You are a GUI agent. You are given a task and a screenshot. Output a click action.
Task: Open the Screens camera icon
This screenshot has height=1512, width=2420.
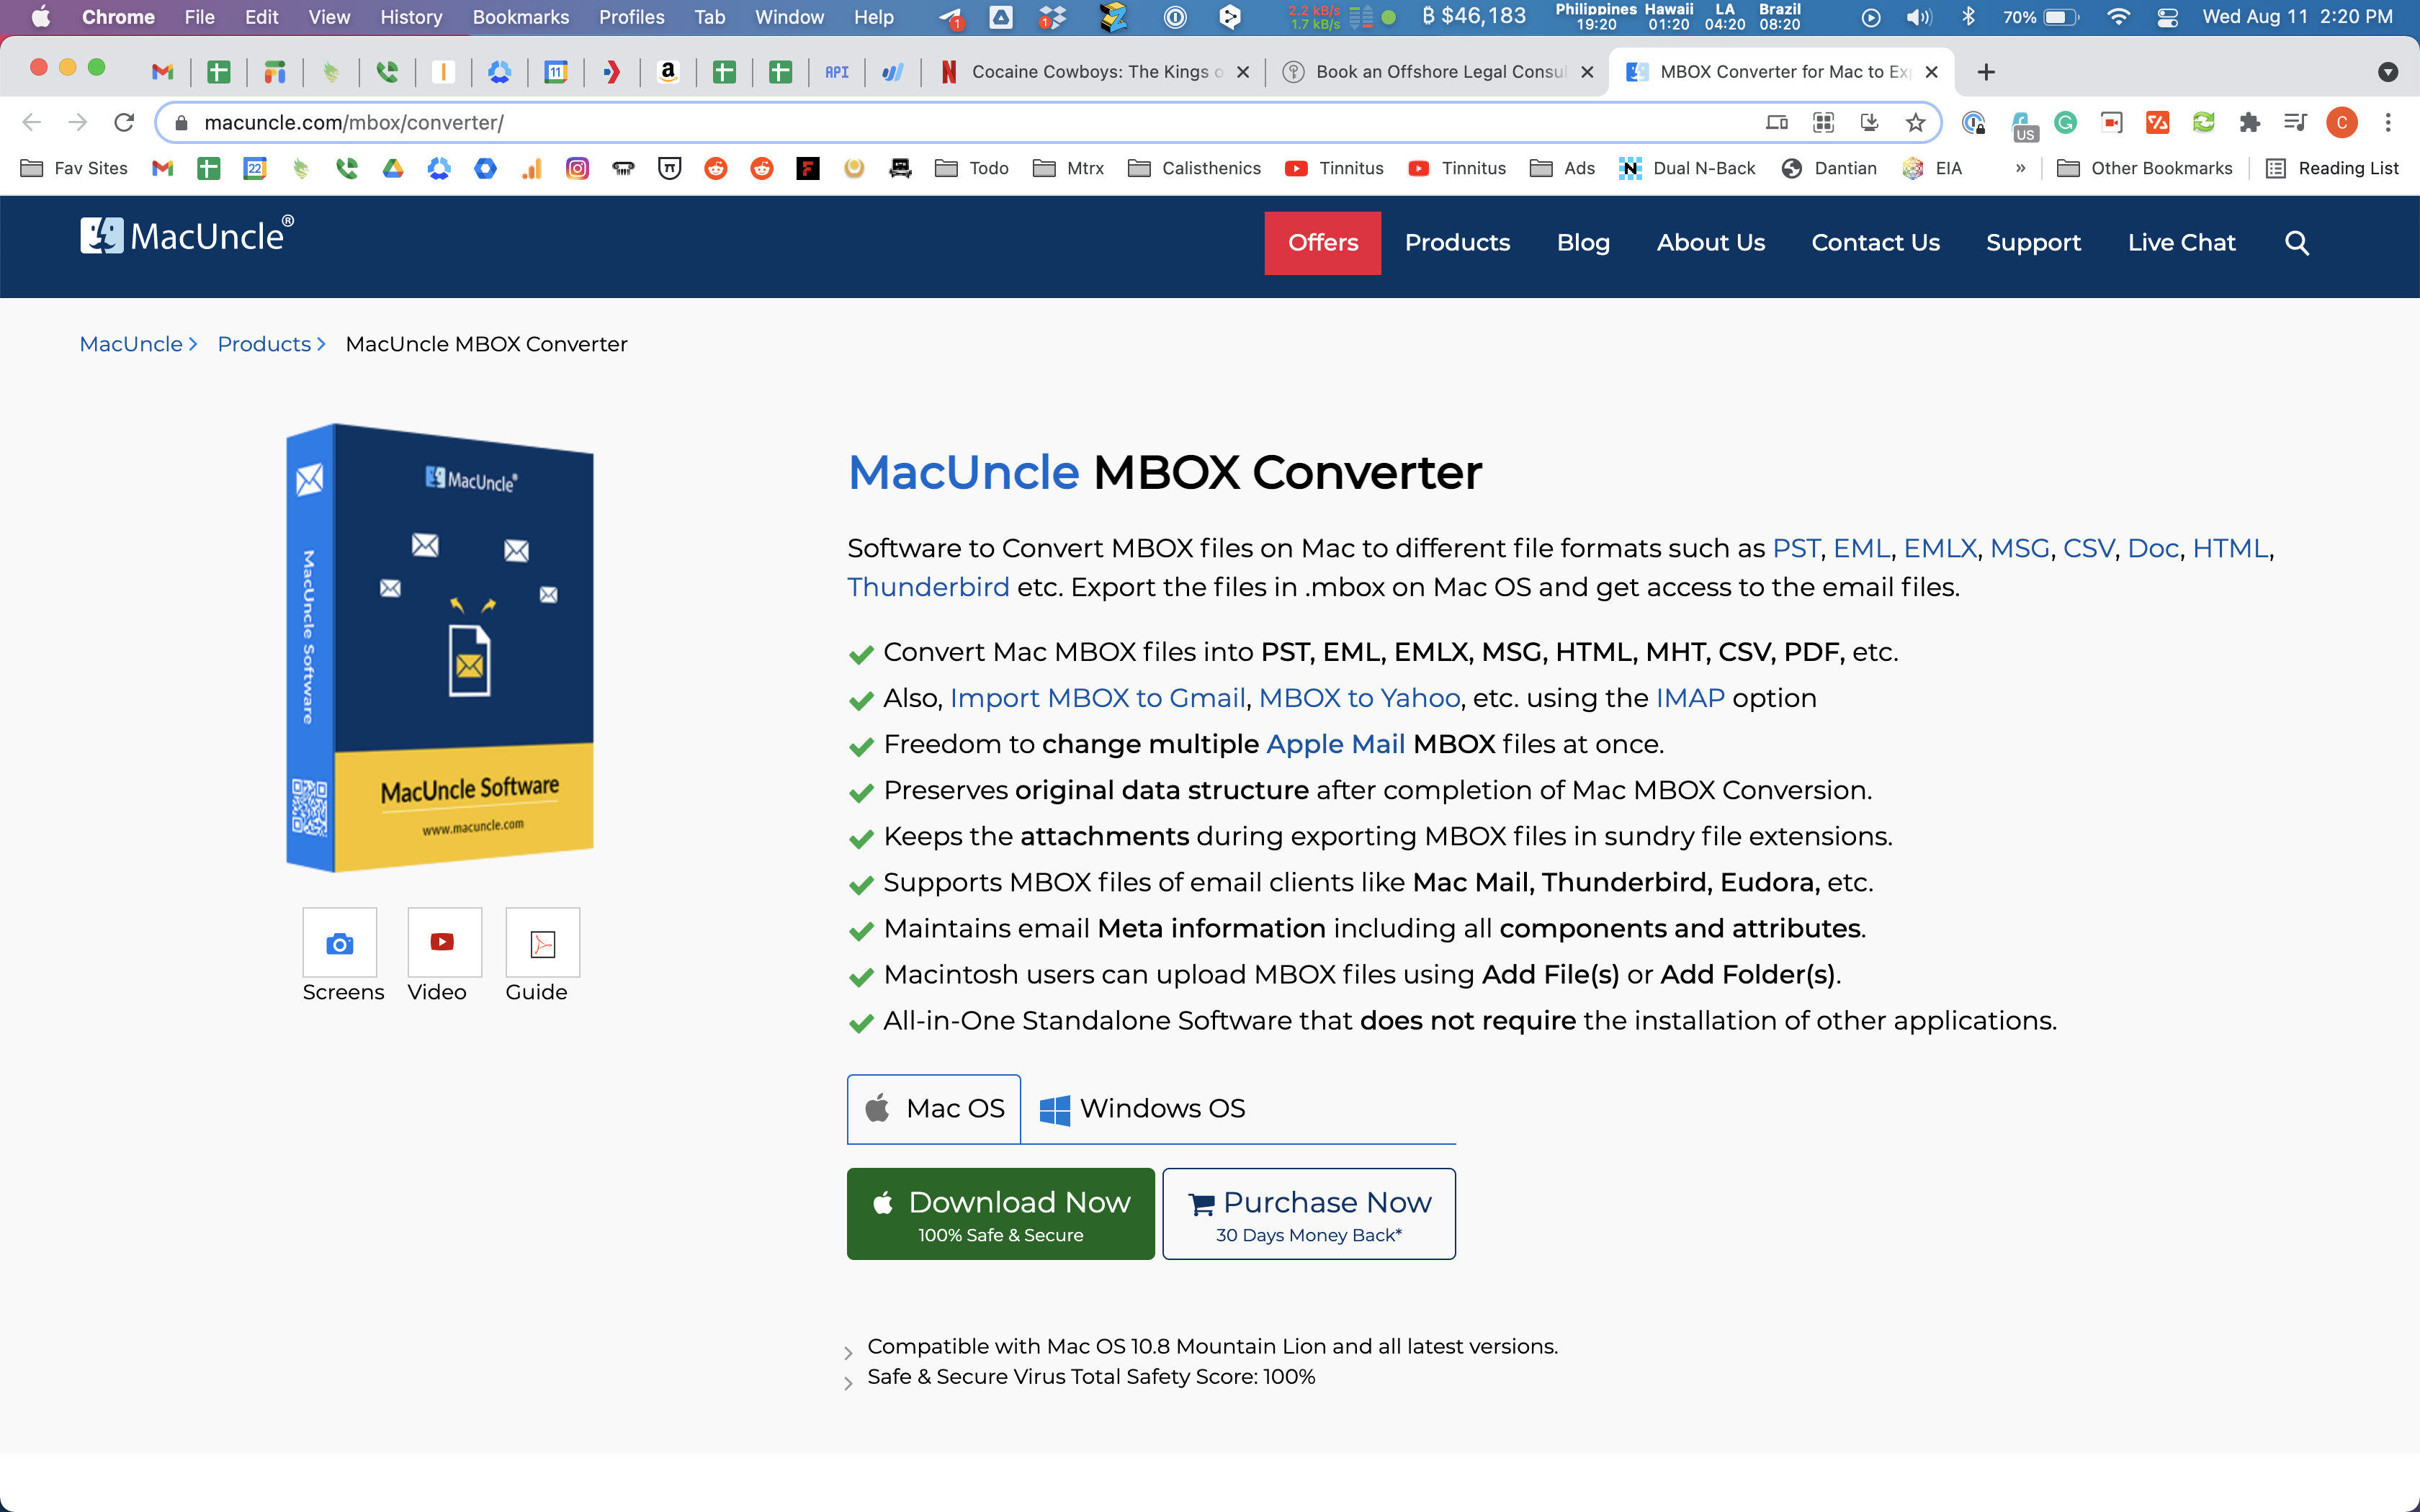[340, 943]
